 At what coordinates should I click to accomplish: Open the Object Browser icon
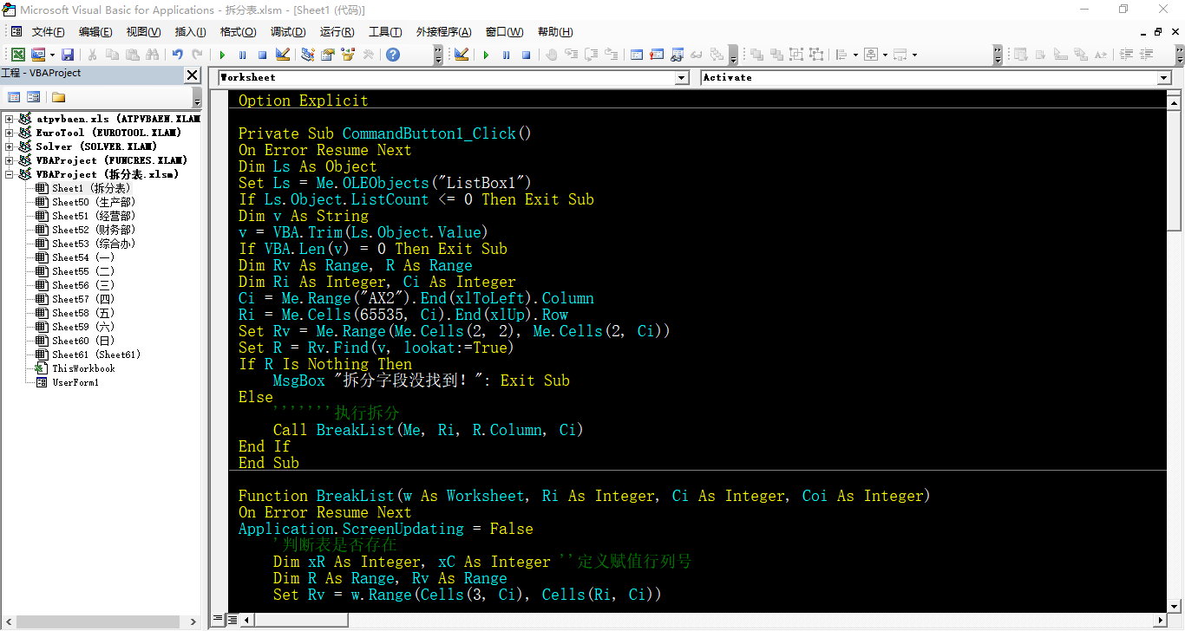[348, 55]
